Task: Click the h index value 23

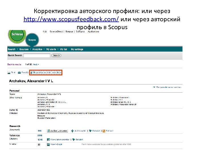Action: pyautogui.click(x=39, y=144)
